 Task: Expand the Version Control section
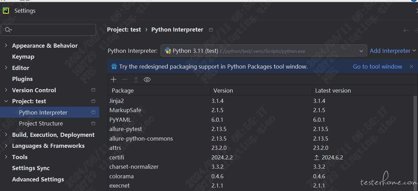6,90
